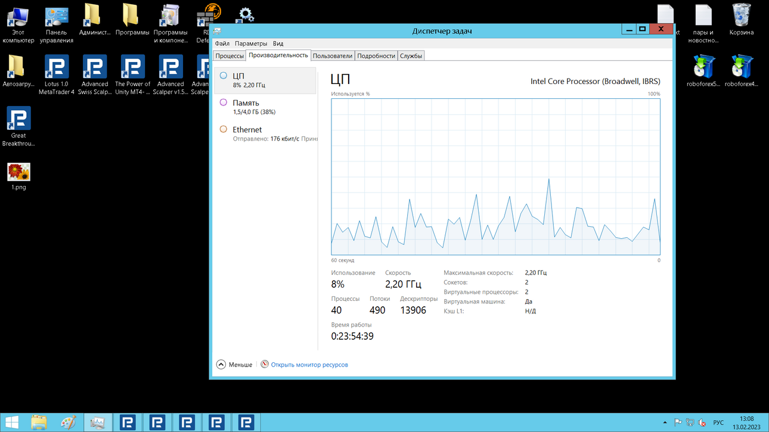
Task: Open the taskbar clock showing 13:08
Action: (746, 422)
